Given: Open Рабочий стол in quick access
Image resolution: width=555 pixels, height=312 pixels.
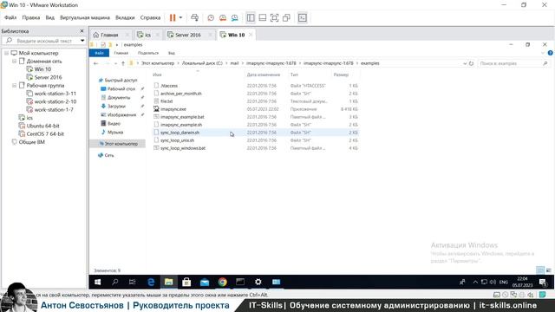Looking at the screenshot, I should (121, 88).
